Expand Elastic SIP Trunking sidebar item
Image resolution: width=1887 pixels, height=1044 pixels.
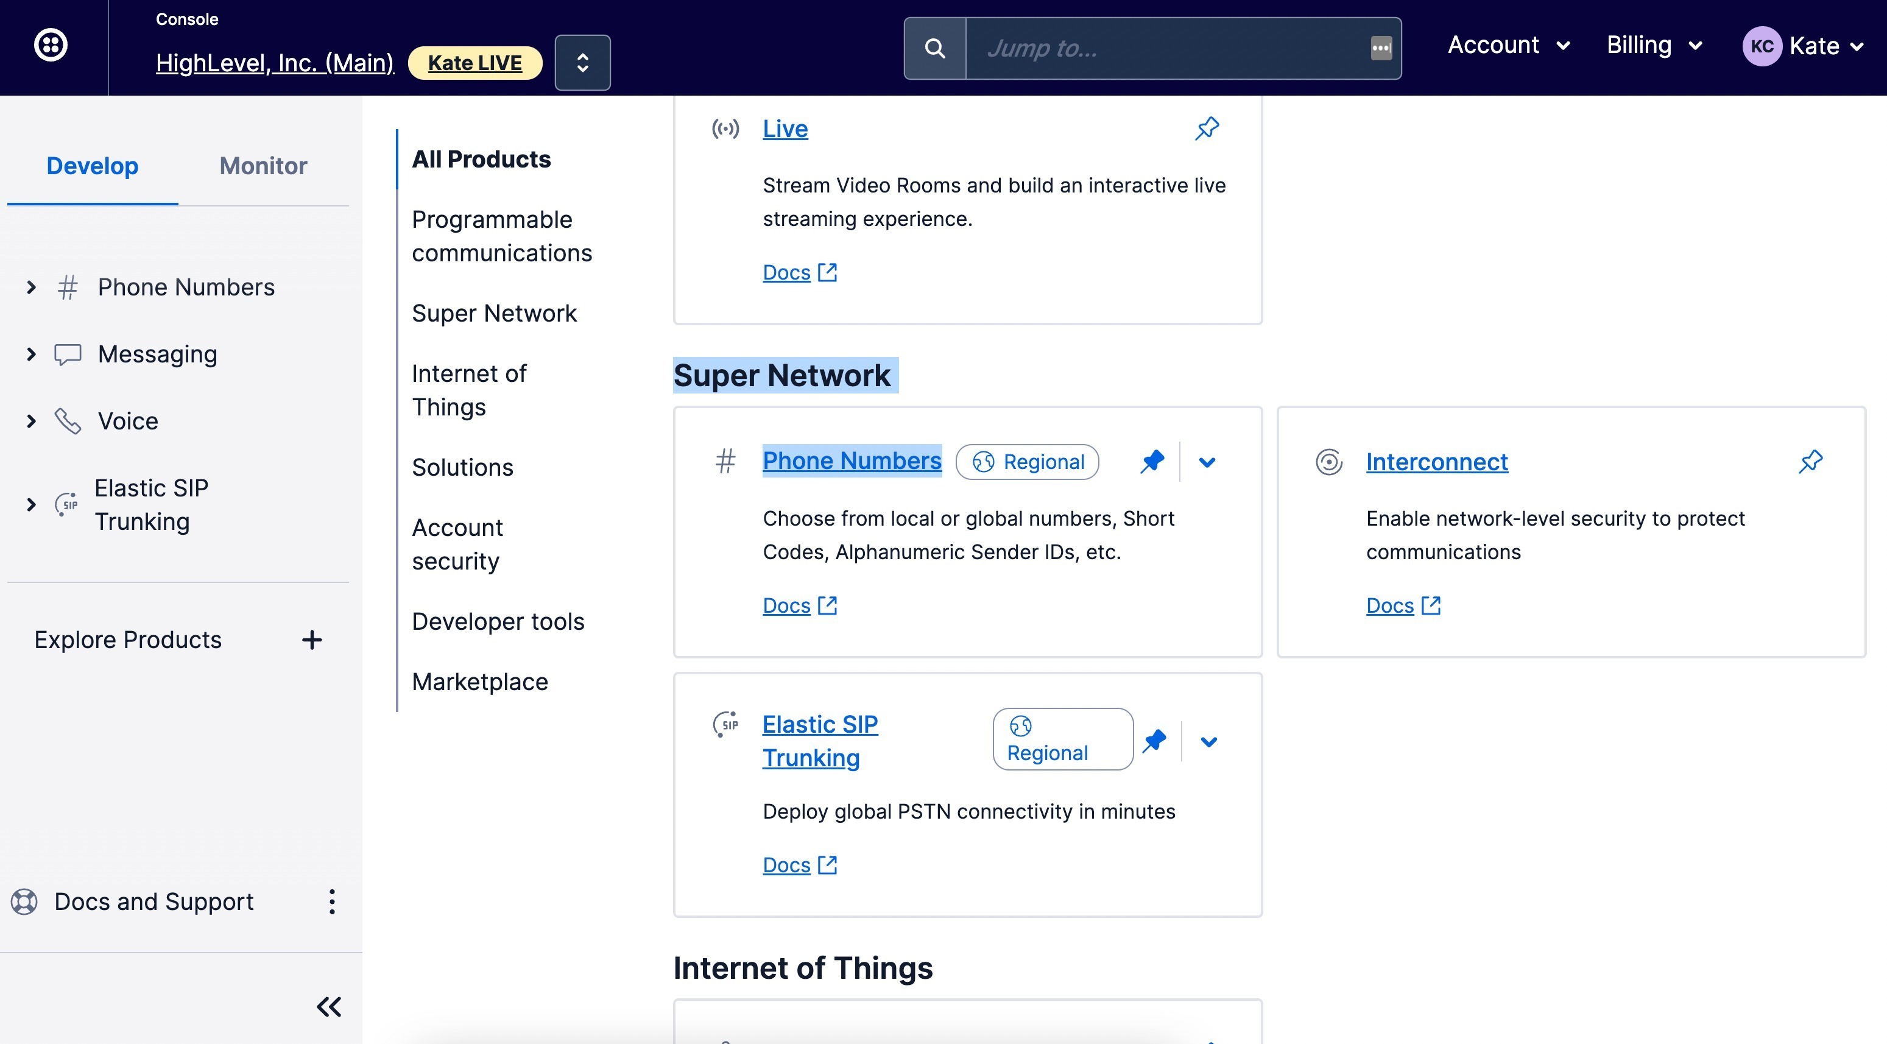(31, 504)
